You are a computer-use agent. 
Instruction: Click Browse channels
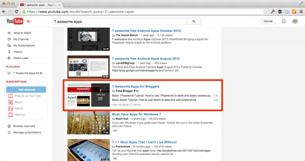point(24,126)
